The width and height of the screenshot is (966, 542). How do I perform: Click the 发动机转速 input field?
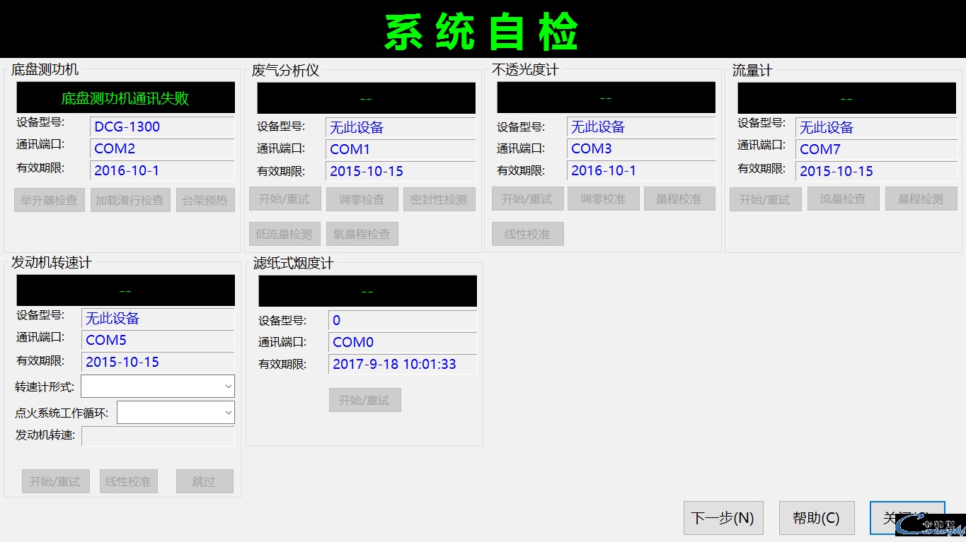(158, 436)
